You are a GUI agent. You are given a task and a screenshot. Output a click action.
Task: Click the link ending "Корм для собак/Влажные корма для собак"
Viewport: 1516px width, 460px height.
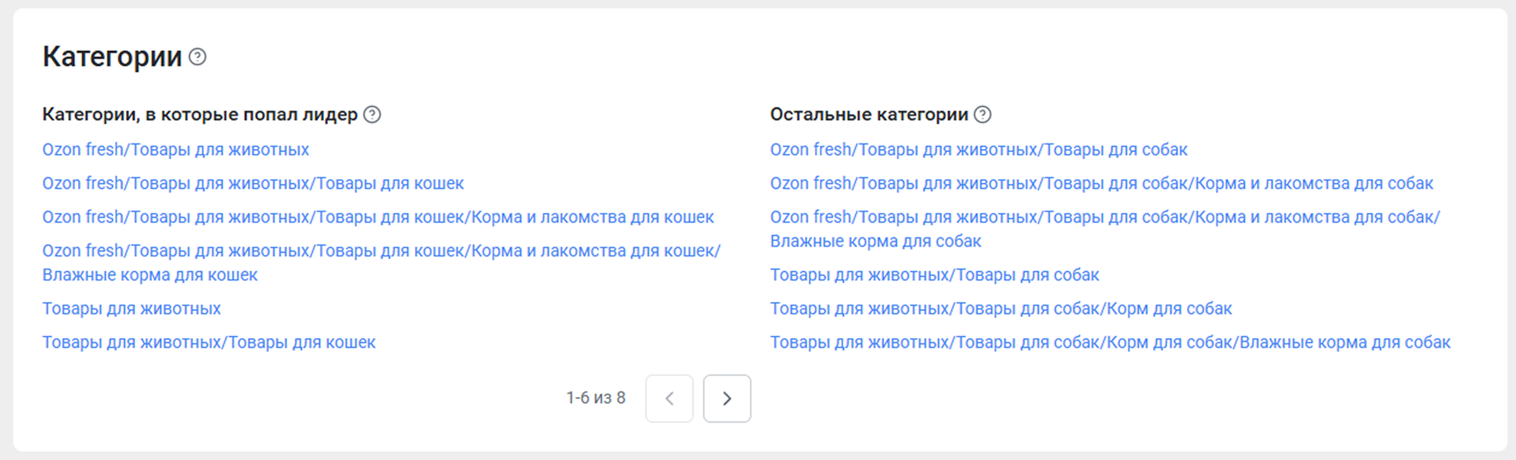pos(1110,342)
